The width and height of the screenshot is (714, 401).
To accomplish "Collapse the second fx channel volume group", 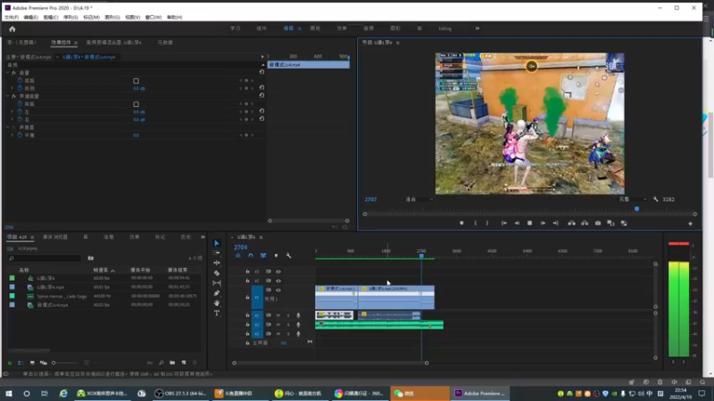I will pyautogui.click(x=7, y=96).
